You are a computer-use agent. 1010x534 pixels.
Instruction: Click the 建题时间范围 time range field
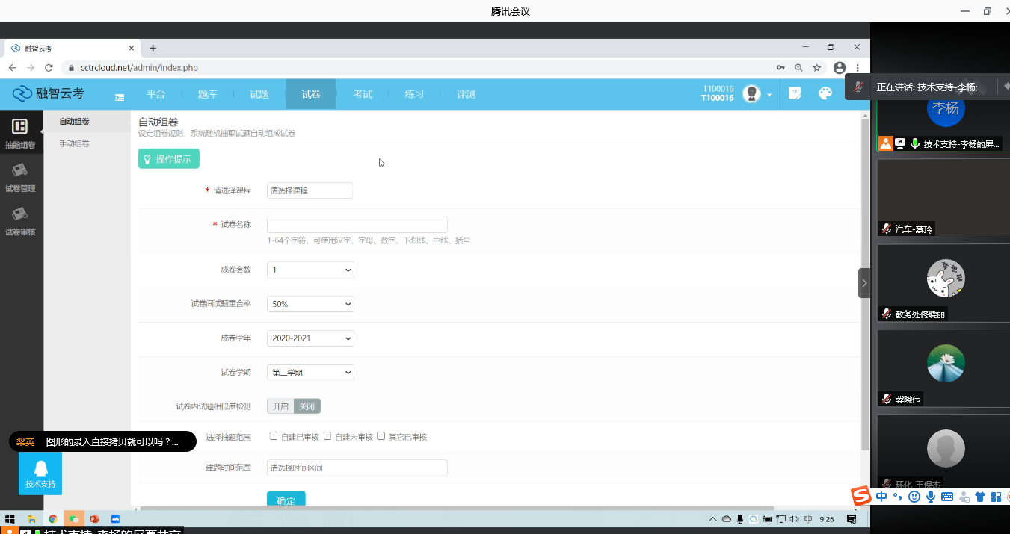point(357,468)
